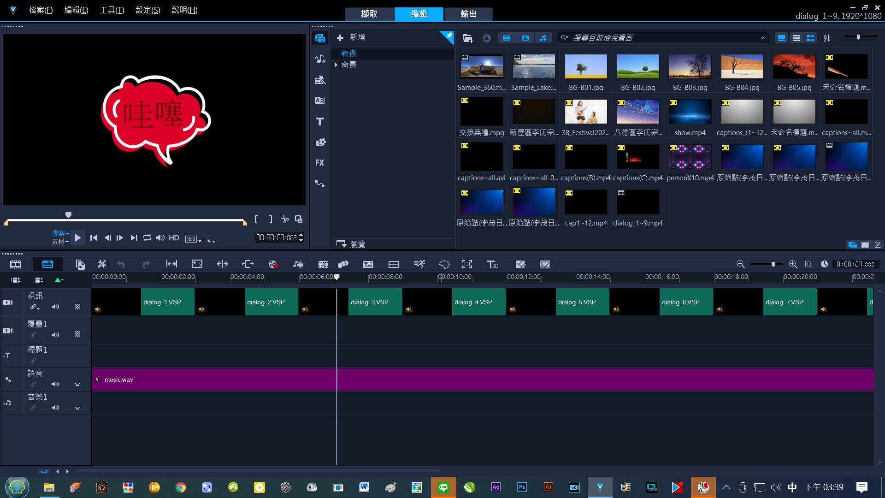This screenshot has width=885, height=498.
Task: Switch to storyboard view in timeline toolbar
Action: click(16, 264)
